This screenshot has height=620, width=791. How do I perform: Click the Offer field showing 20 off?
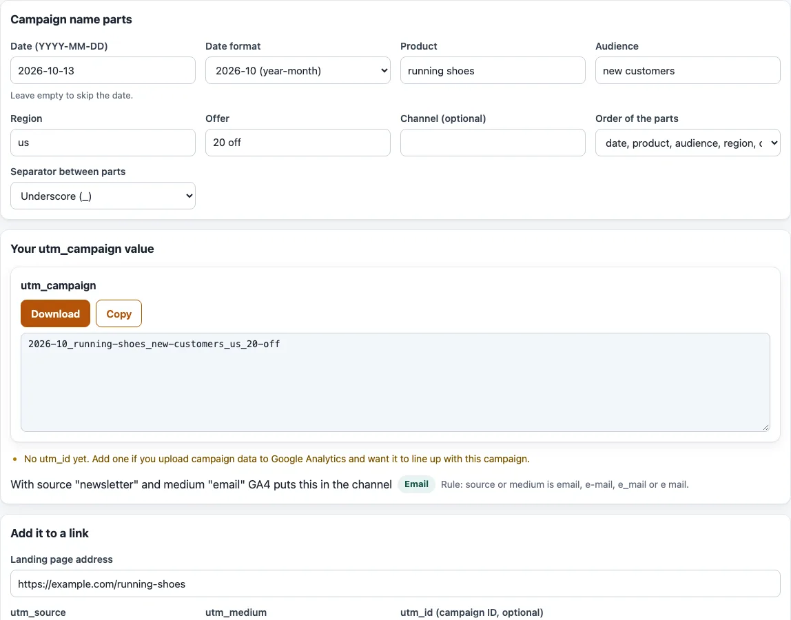pos(298,143)
